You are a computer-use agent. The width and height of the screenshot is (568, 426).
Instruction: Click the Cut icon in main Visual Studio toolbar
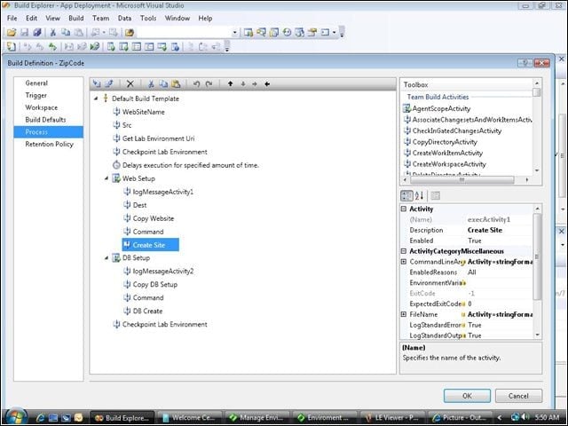53,33
